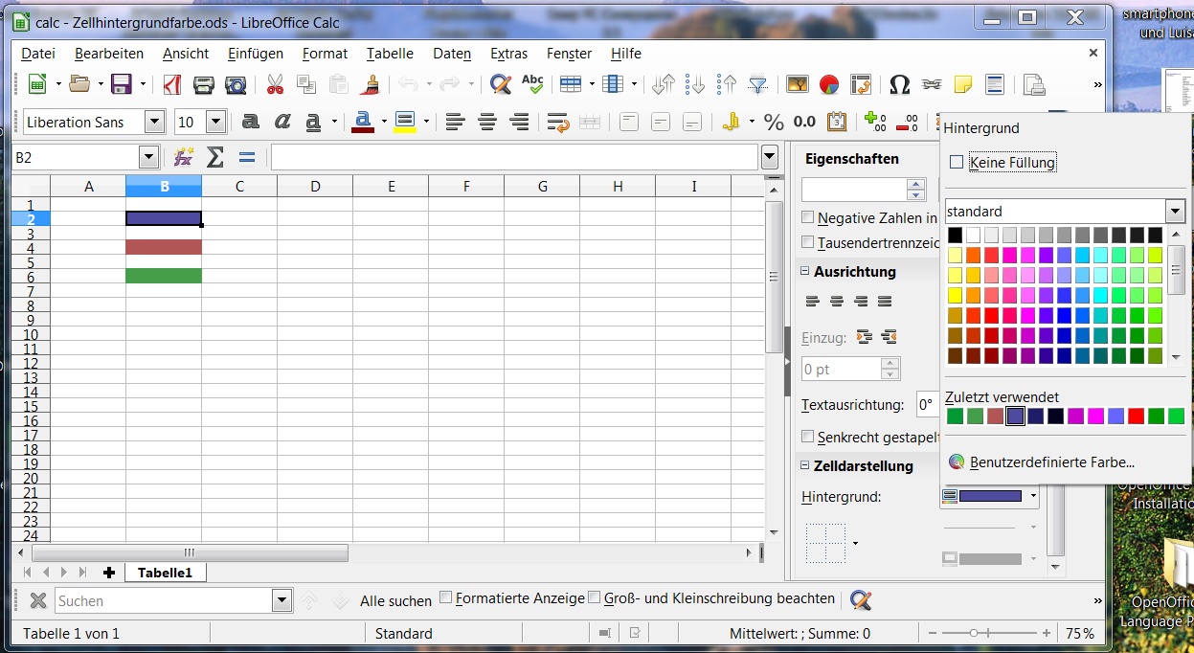Apply percent number format icon
The height and width of the screenshot is (653, 1194).
tap(774, 122)
